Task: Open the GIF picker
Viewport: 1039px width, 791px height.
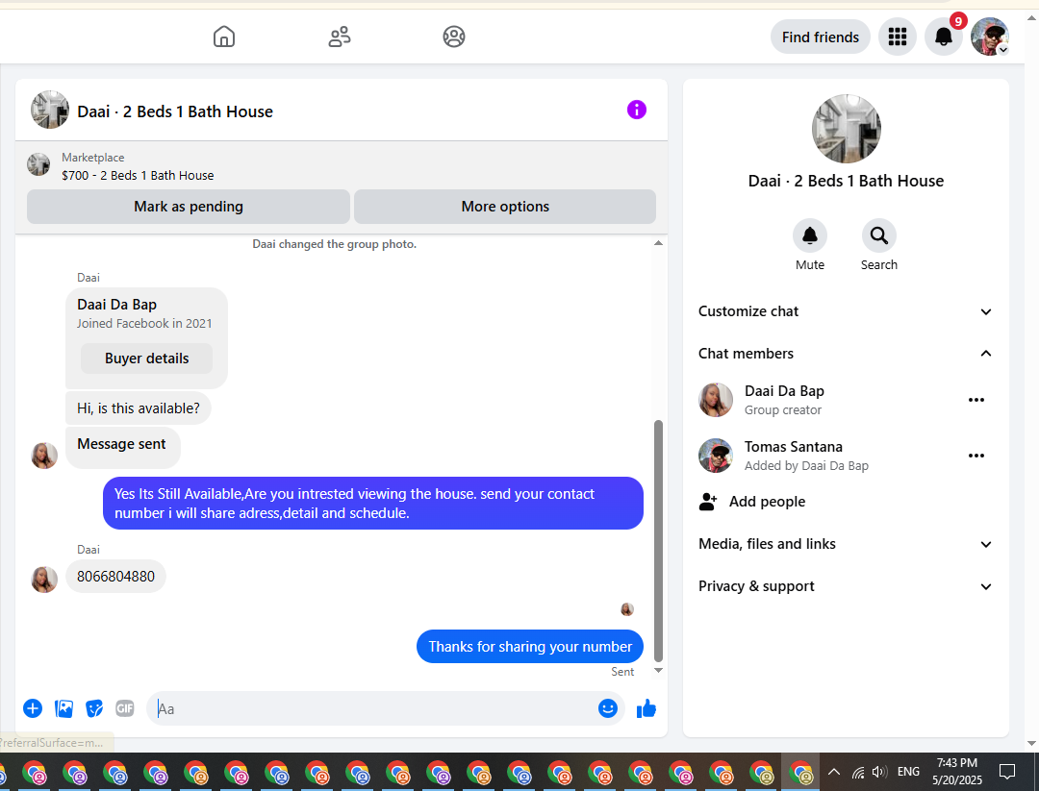Action: point(124,709)
